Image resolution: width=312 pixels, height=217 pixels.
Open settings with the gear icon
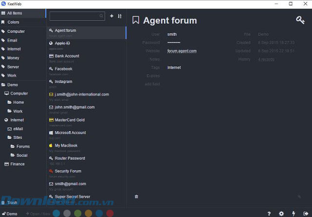coord(281,214)
